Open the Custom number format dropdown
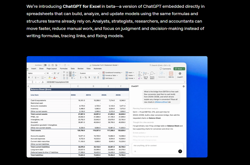Screen dimensions: 250x165 tap(89, 73)
